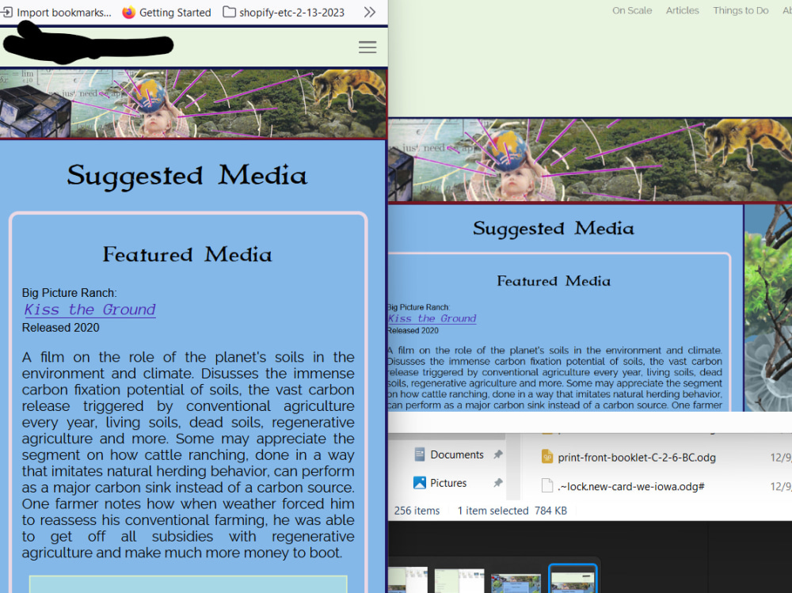The height and width of the screenshot is (593, 792).
Task: Open Kiss the Ground link in right window
Action: point(432,318)
